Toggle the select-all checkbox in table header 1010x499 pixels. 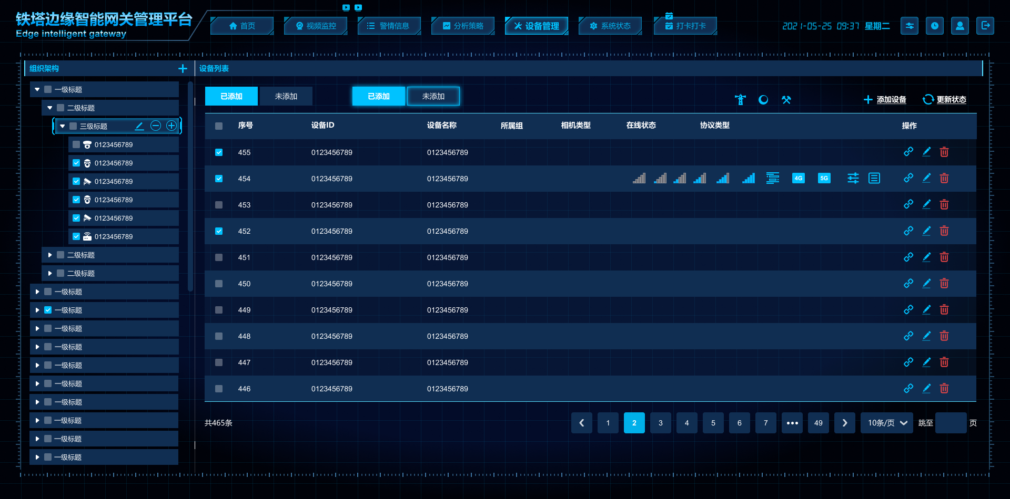(219, 126)
